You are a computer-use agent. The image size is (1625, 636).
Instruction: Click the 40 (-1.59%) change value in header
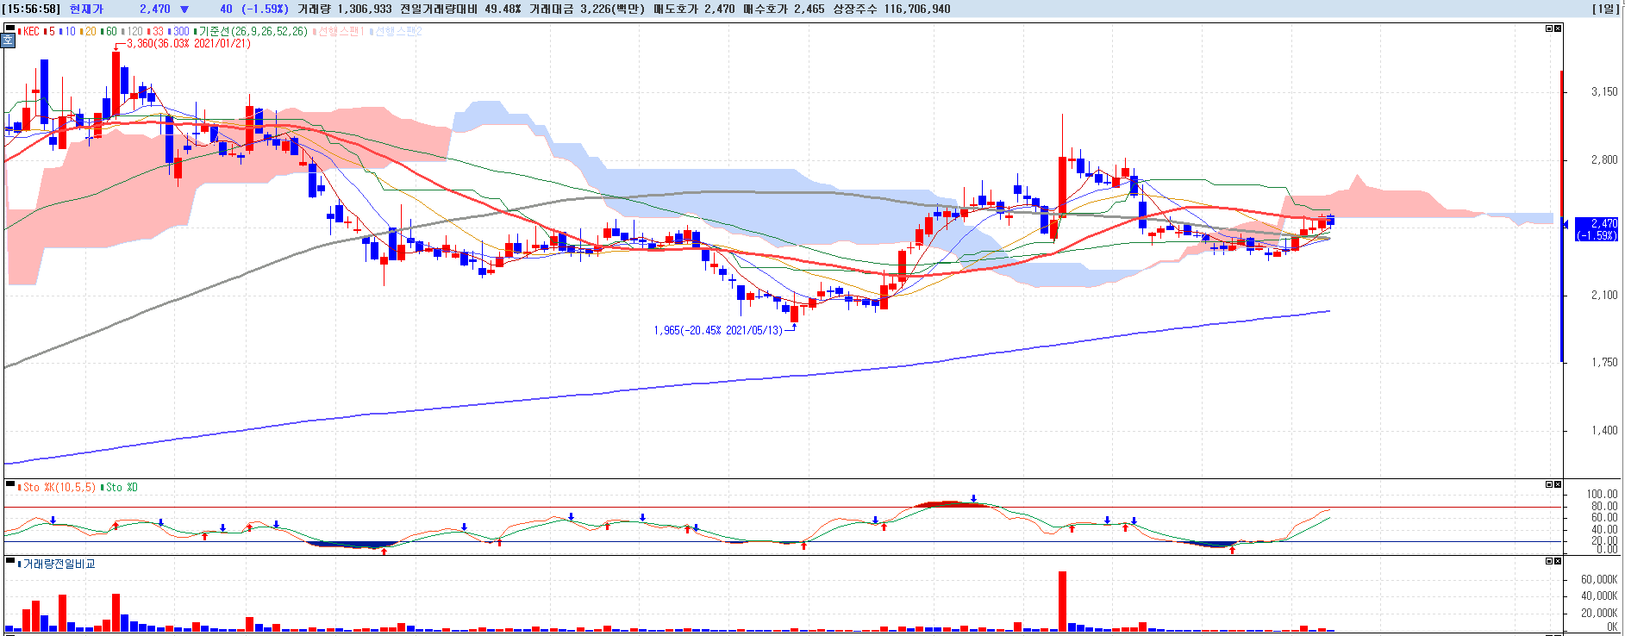253,9
